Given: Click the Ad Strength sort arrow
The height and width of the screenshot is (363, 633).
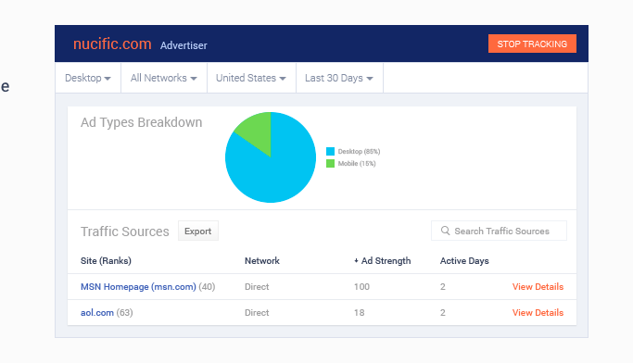Looking at the screenshot, I should 356,261.
